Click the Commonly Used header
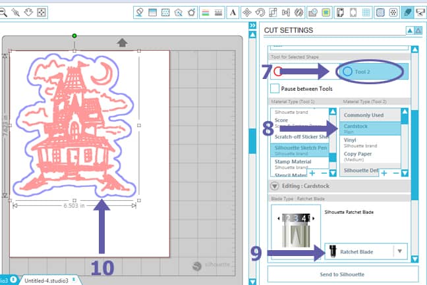The height and width of the screenshot is (285, 427). pyautogui.click(x=370, y=115)
